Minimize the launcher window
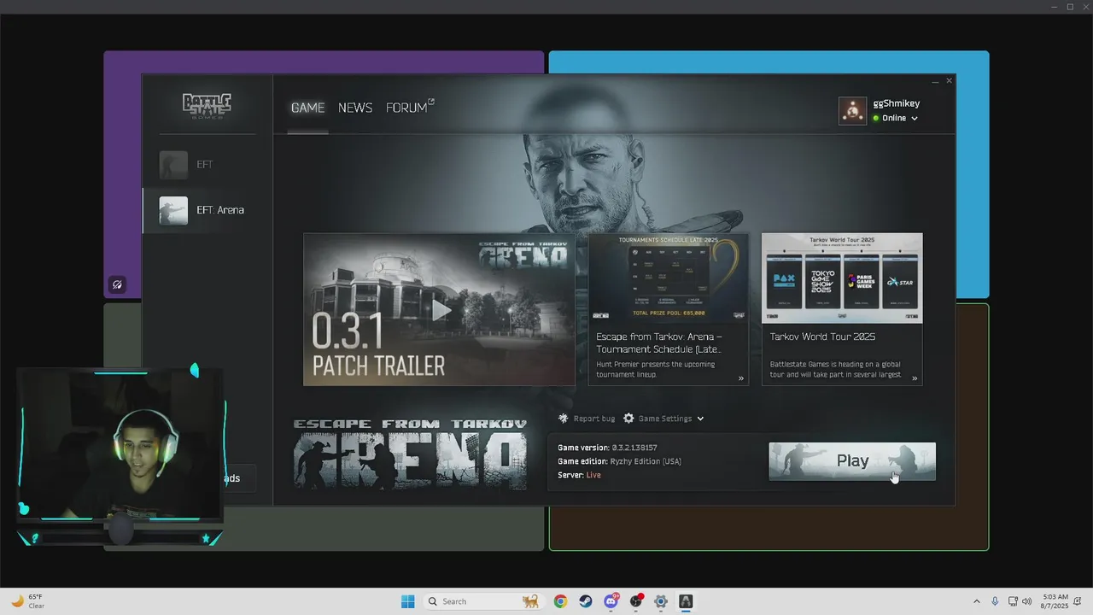1093x615 pixels. (935, 81)
